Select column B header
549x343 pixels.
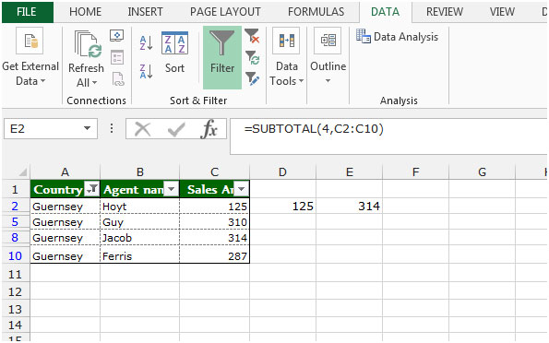(x=139, y=171)
